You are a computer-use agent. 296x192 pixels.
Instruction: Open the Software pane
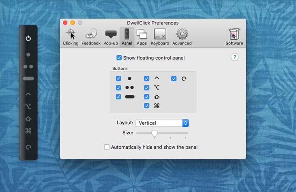point(234,37)
